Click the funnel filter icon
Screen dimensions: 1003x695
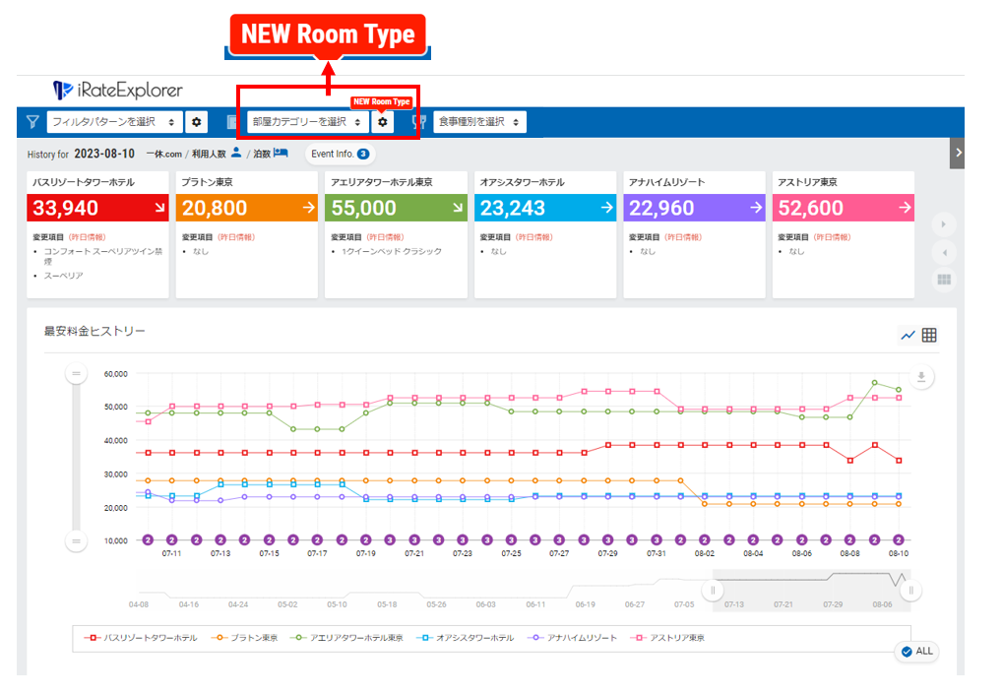[x=32, y=122]
